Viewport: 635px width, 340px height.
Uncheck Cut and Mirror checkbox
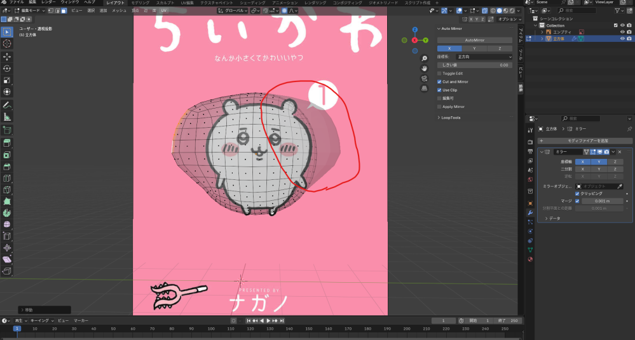(439, 82)
